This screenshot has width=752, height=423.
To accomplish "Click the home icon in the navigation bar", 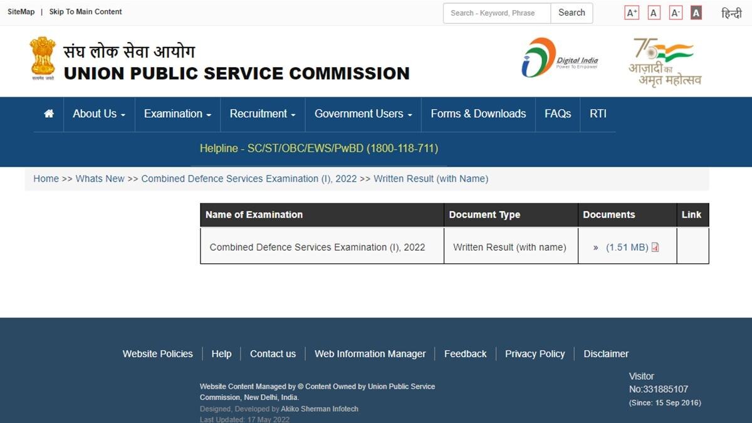I will pos(48,114).
